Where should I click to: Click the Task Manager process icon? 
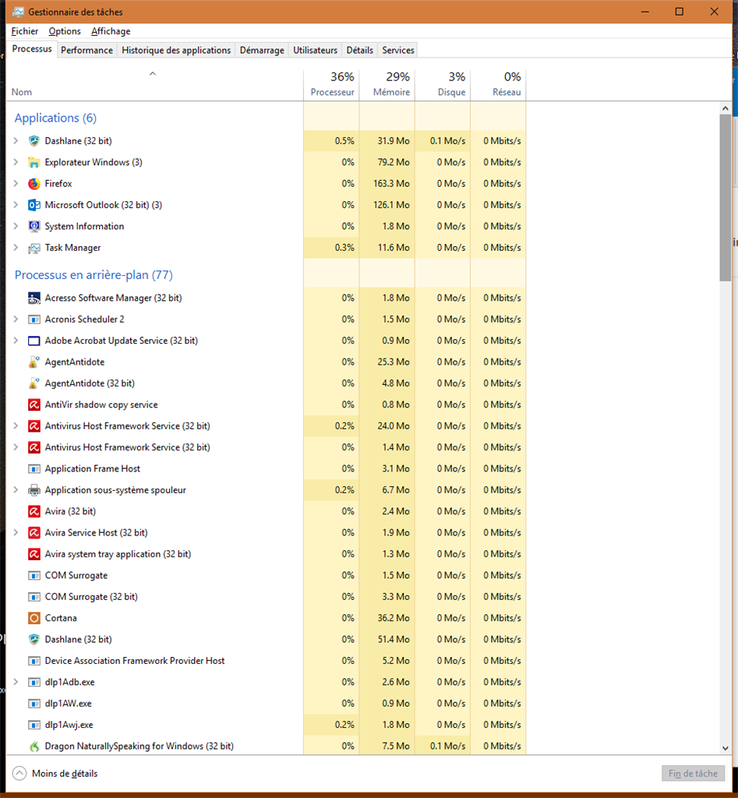pos(34,248)
